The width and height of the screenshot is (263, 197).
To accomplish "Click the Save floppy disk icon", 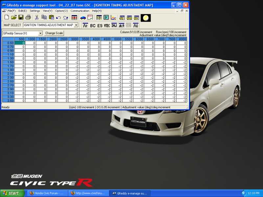I will coord(21,17).
